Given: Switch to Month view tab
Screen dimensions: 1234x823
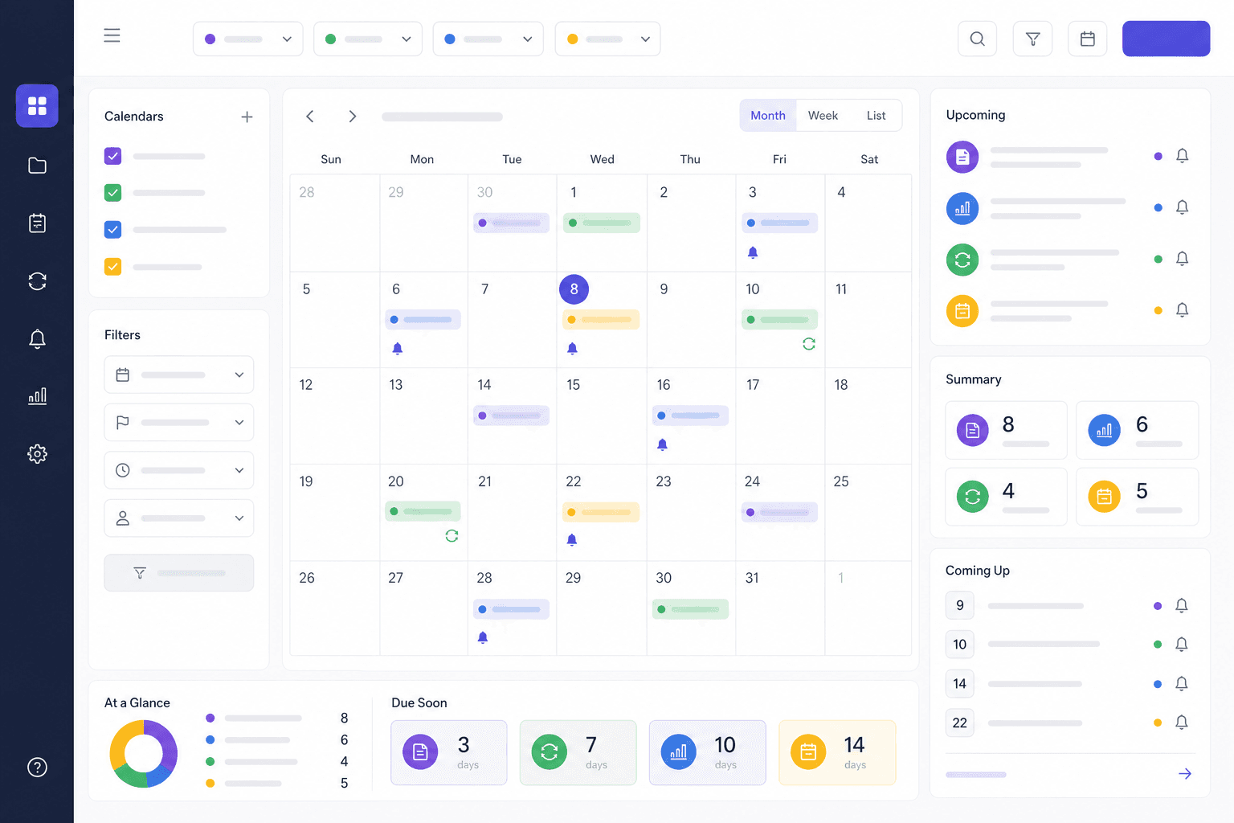Looking at the screenshot, I should pyautogui.click(x=768, y=116).
